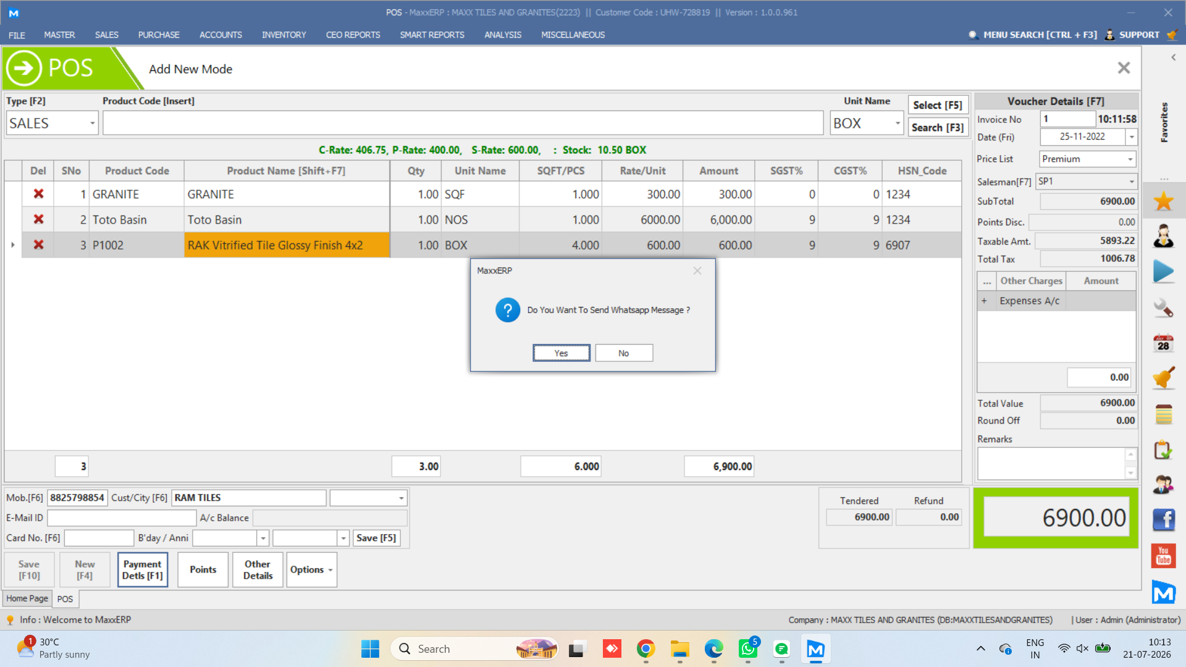Open the Anniversary date dropdown
The width and height of the screenshot is (1186, 667).
[x=343, y=538]
